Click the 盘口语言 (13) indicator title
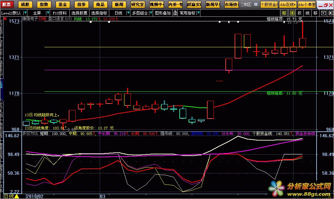334x199 pixels. [60, 19]
